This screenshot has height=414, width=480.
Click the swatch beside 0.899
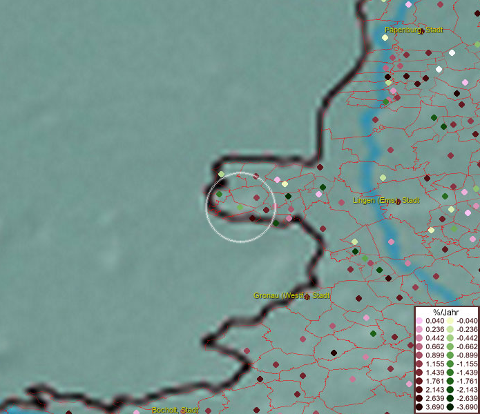(419, 355)
